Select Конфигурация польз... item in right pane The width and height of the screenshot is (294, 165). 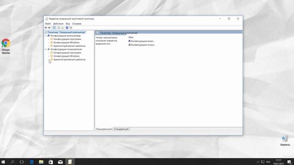(x=142, y=45)
